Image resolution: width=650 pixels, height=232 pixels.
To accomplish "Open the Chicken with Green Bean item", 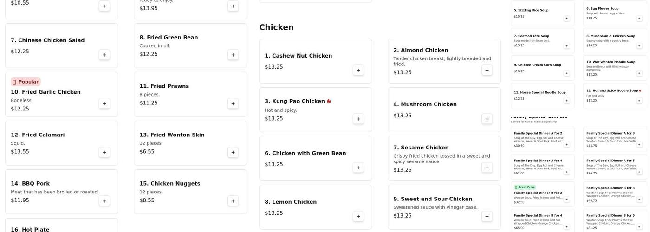I will [305, 154].
